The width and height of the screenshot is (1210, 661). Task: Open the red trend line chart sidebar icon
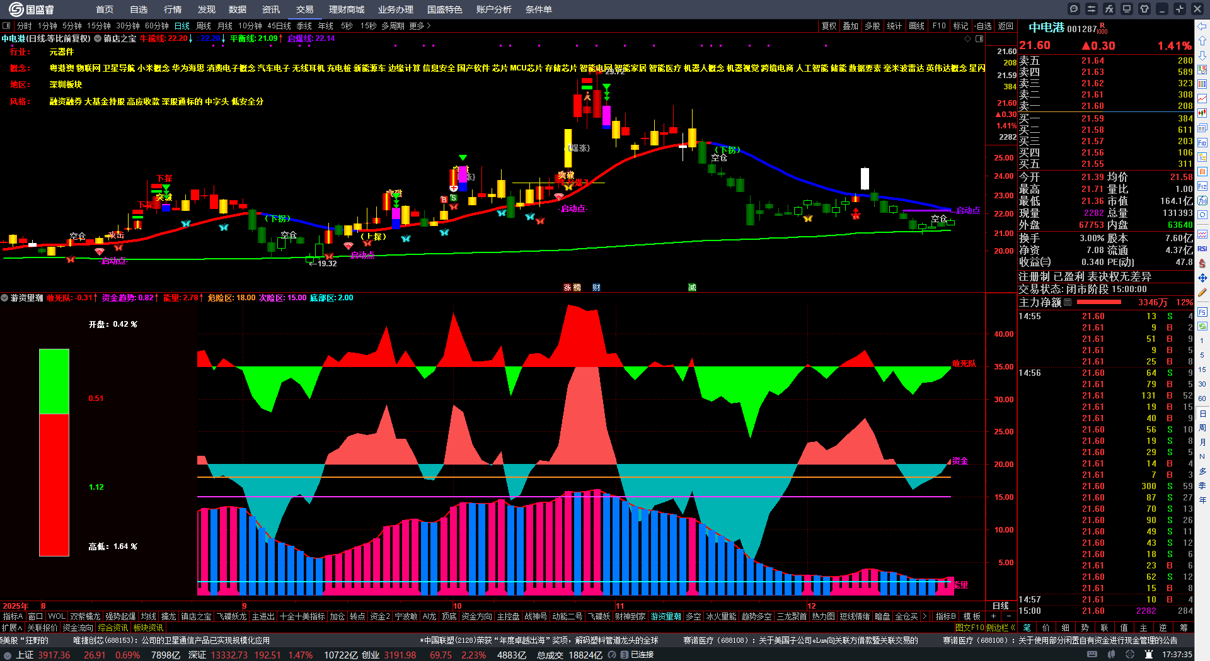click(1202, 99)
